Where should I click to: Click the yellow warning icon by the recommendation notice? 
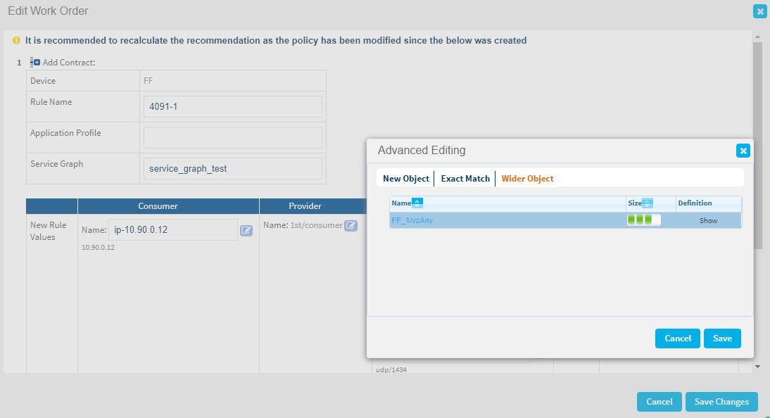coord(16,41)
